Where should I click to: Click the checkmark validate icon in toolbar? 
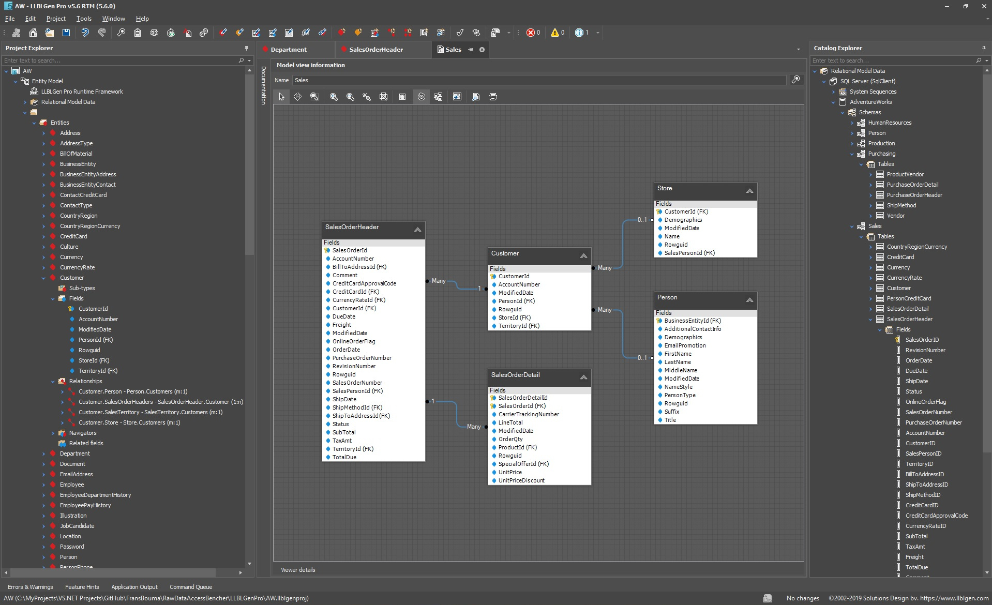click(460, 33)
